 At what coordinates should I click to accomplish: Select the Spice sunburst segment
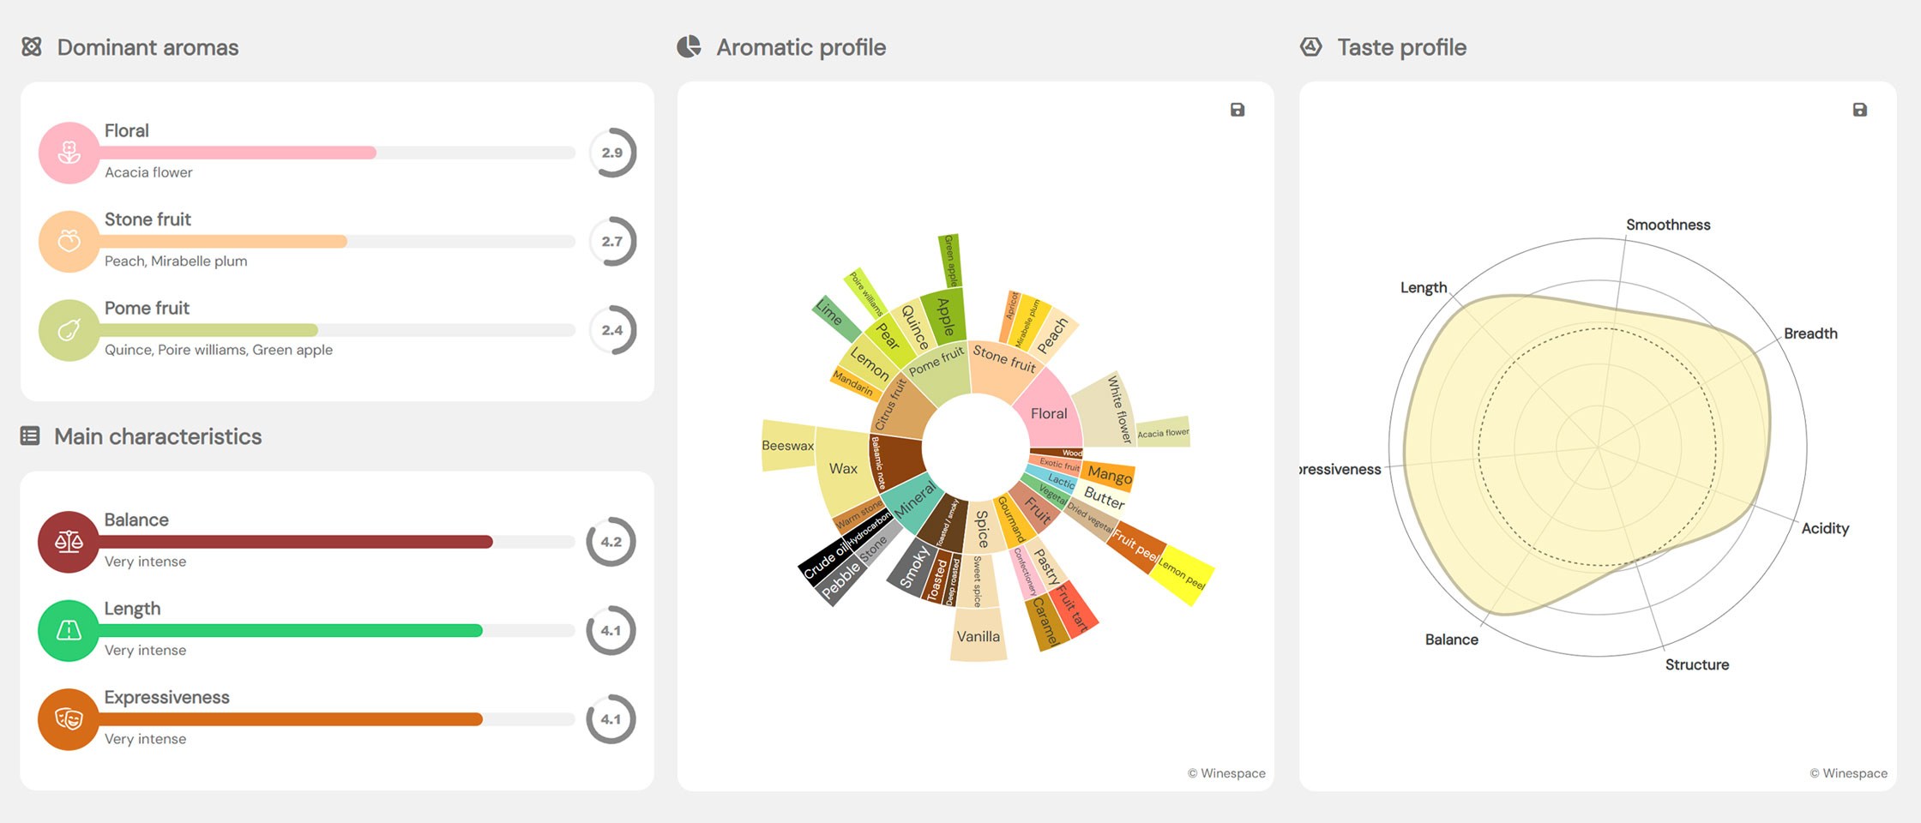[984, 527]
